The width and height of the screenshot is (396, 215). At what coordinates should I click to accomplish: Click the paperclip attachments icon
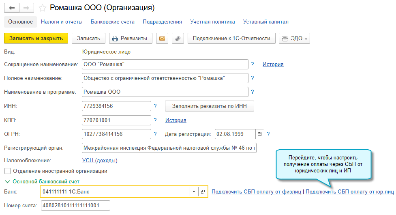coord(178,39)
